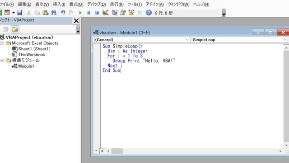The width and height of the screenshot is (289, 163).
Task: Open the 挿入(I) menu
Action: [59, 4]
